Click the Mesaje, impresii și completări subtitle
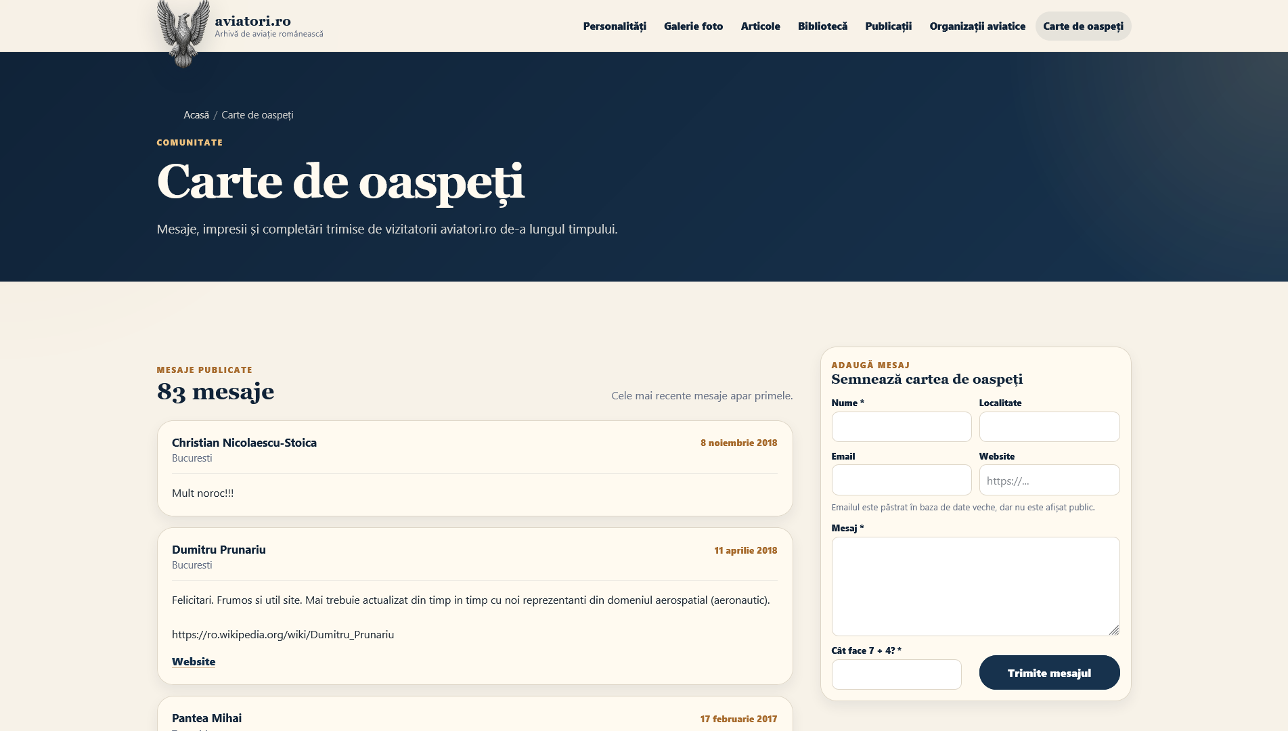Viewport: 1288px width, 731px height. pos(387,229)
